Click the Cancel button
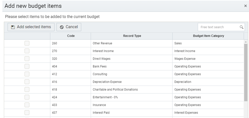The width and height of the screenshot is (249, 118). click(69, 27)
